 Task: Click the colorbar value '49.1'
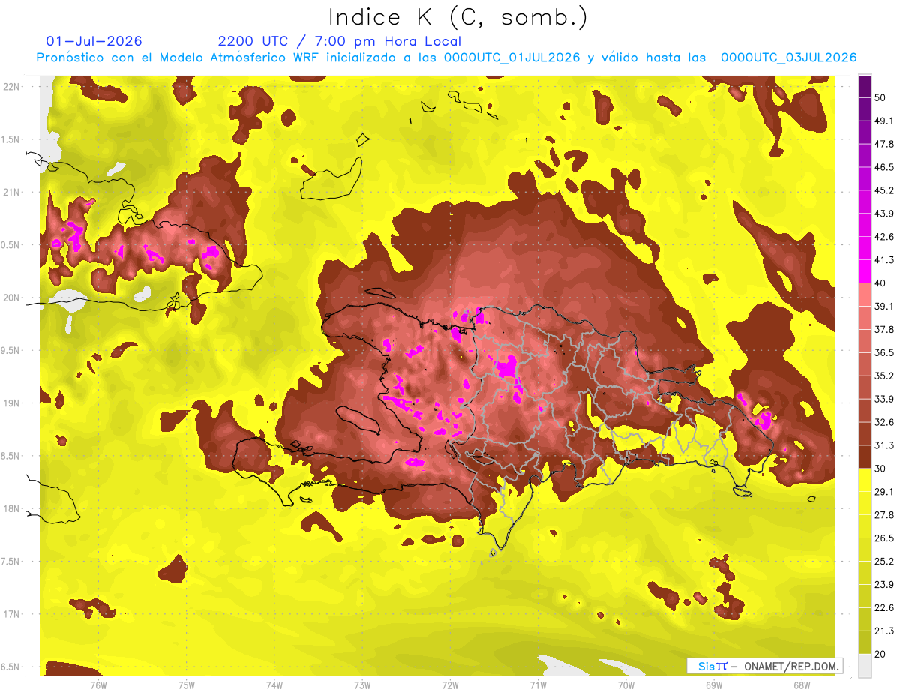click(883, 121)
